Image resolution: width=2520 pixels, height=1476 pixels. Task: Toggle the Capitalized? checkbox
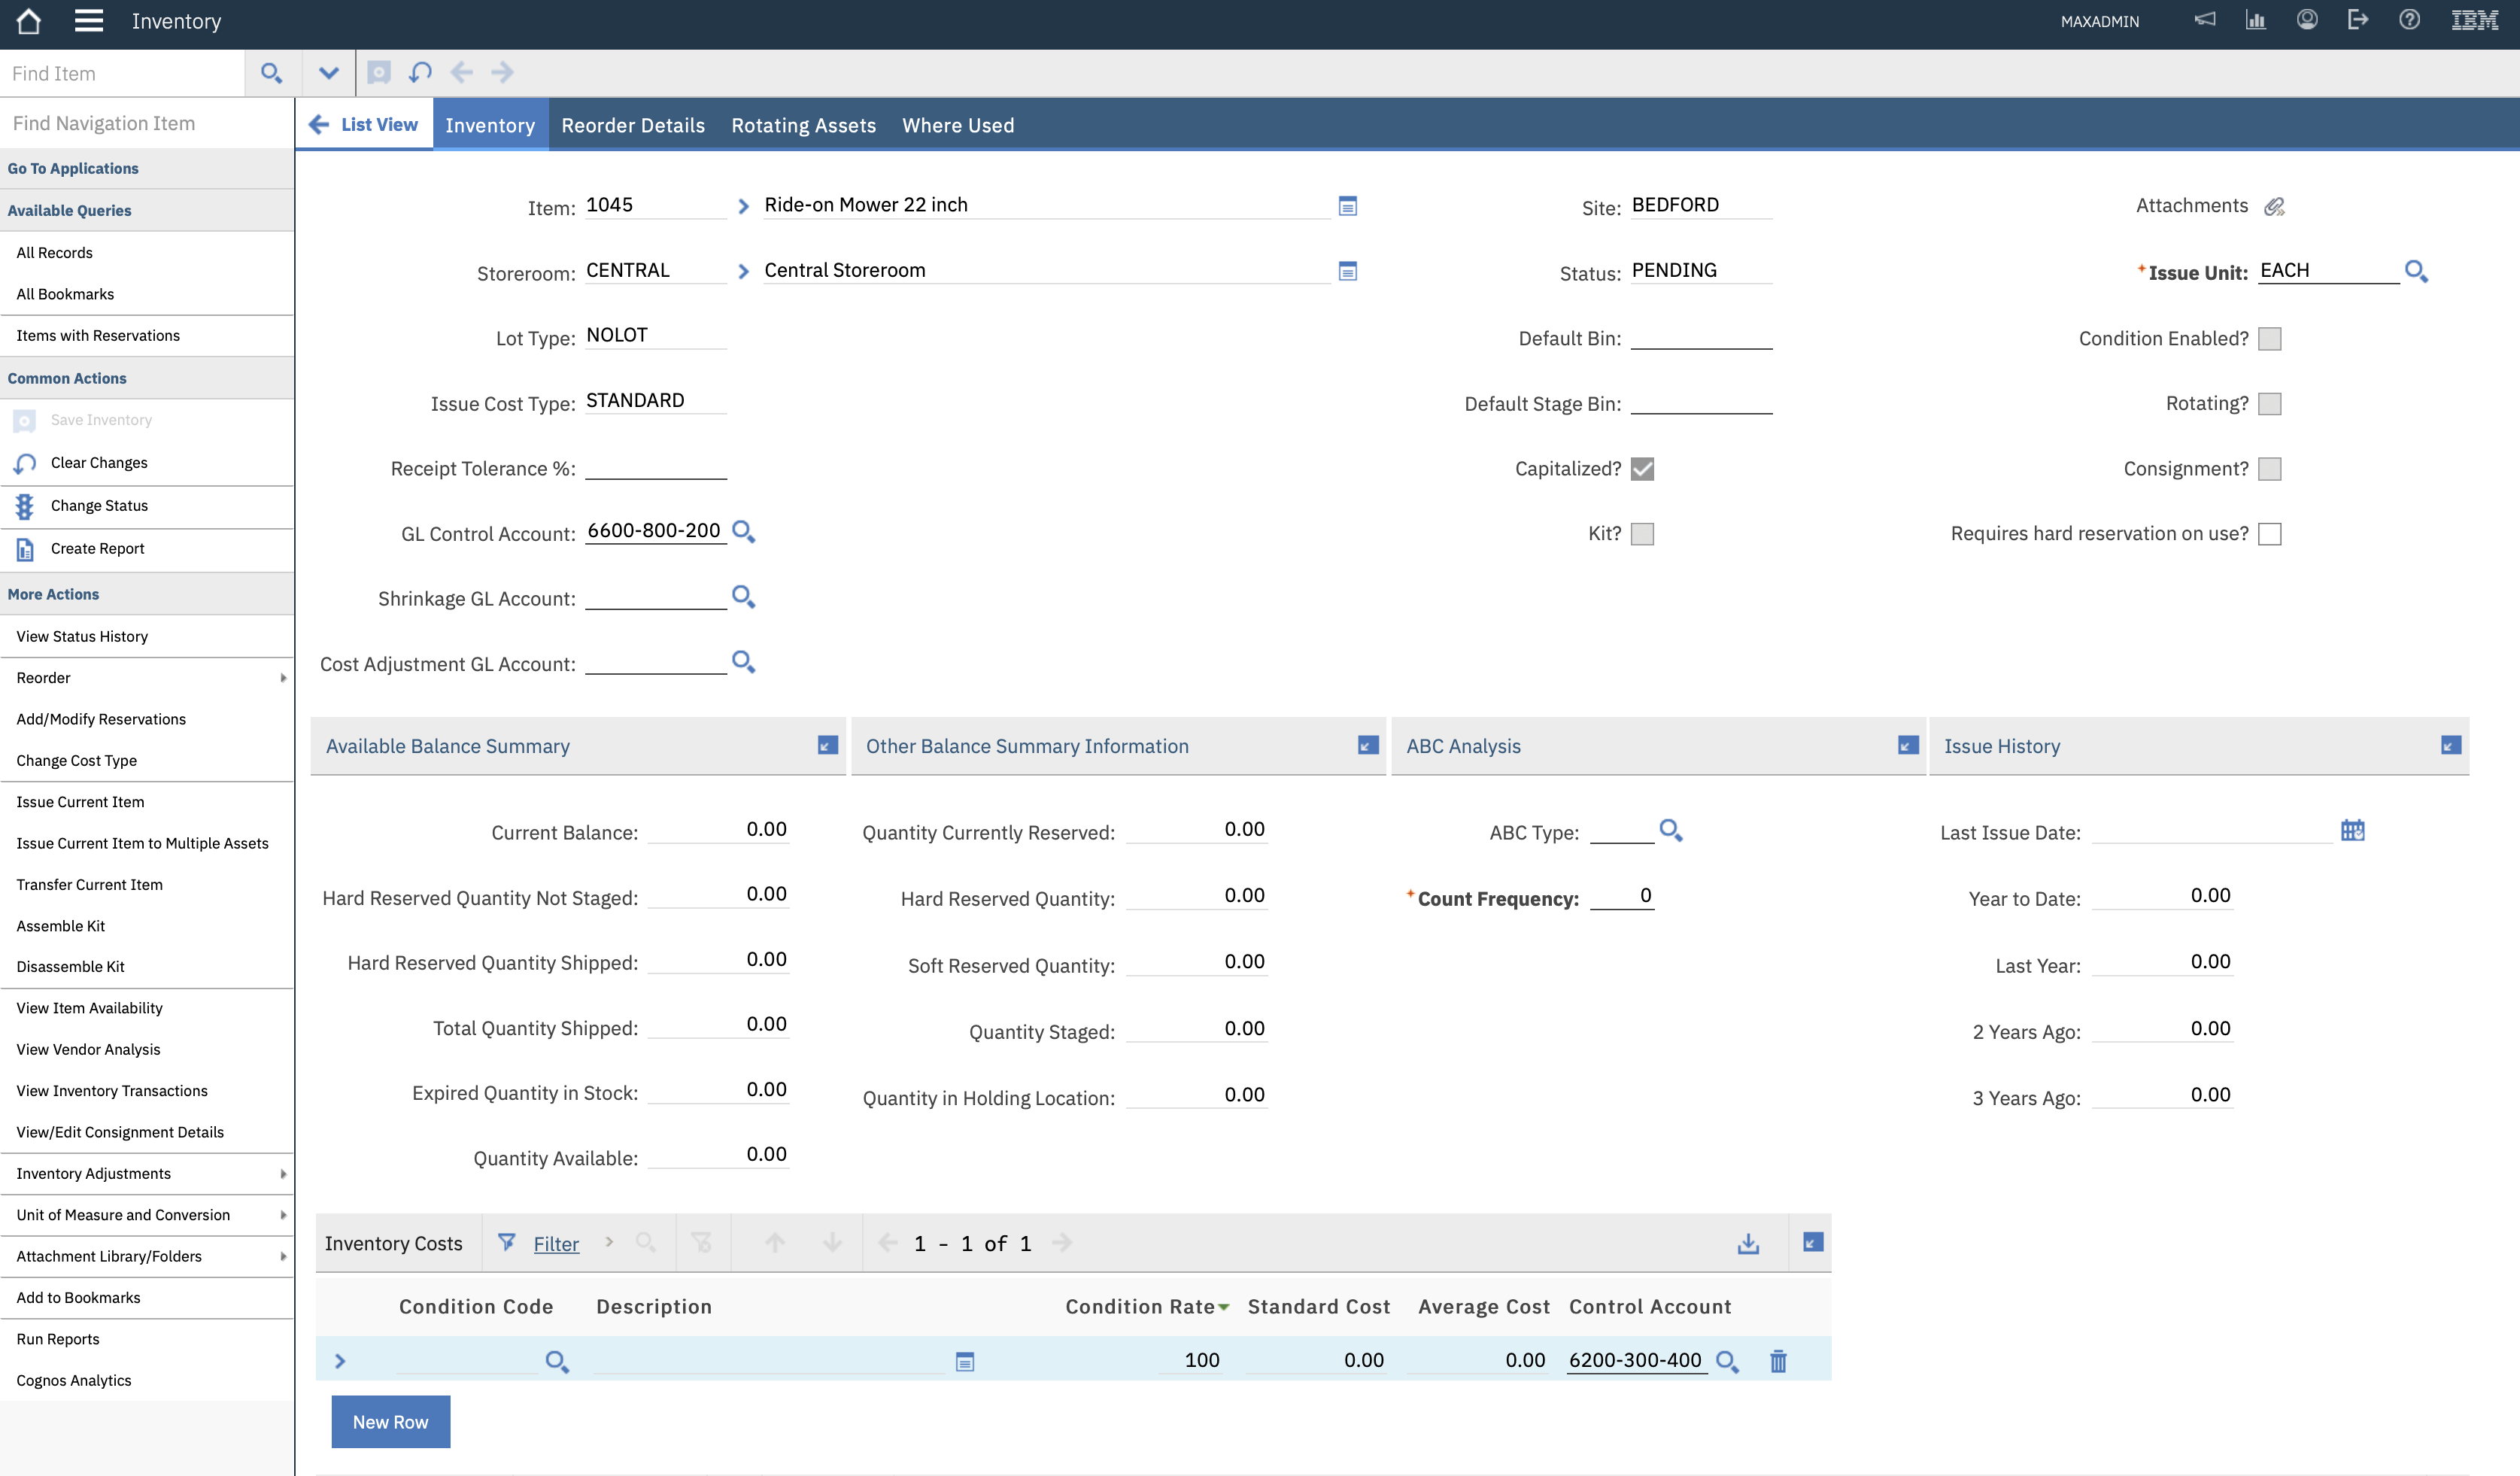(x=1642, y=469)
